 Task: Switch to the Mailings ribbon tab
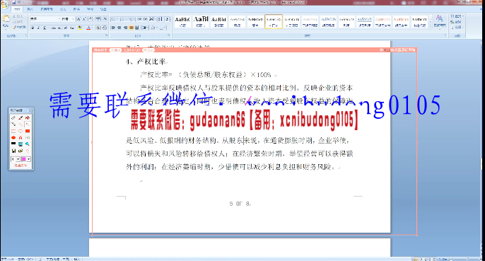(76, 9)
